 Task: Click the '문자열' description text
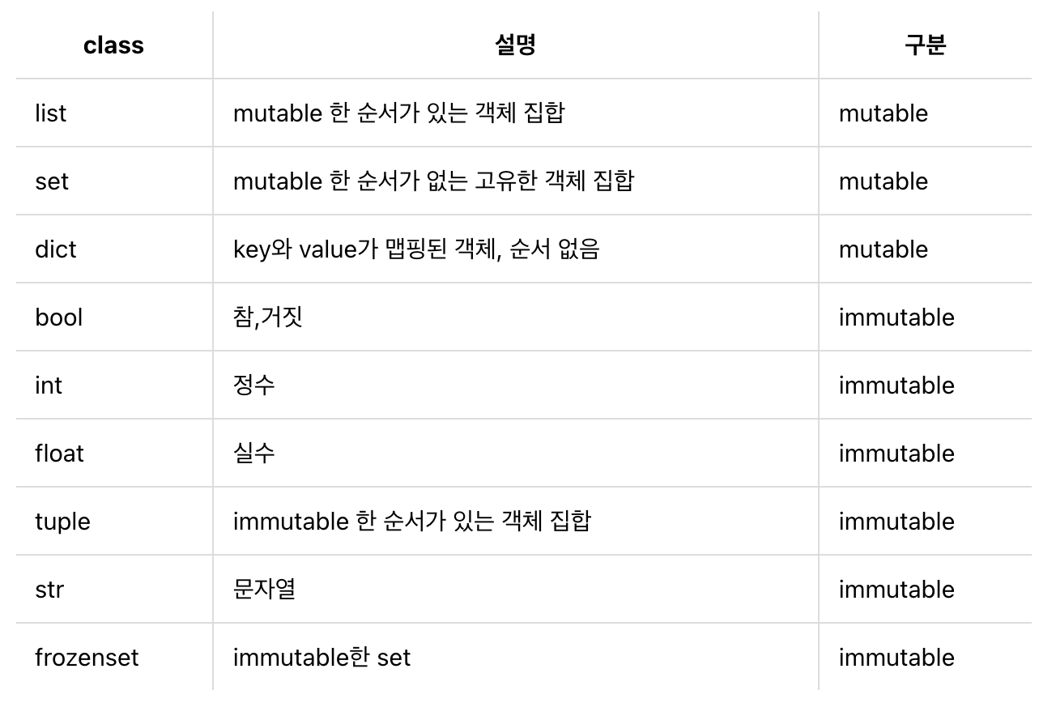click(x=264, y=590)
